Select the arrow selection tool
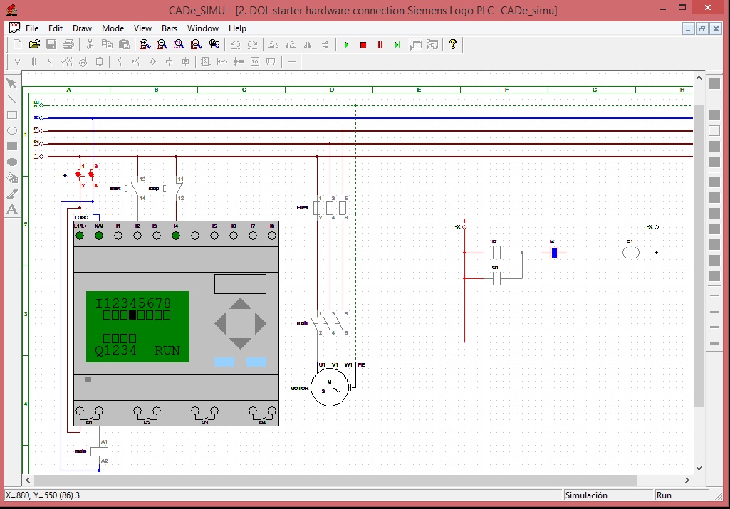 click(x=11, y=83)
